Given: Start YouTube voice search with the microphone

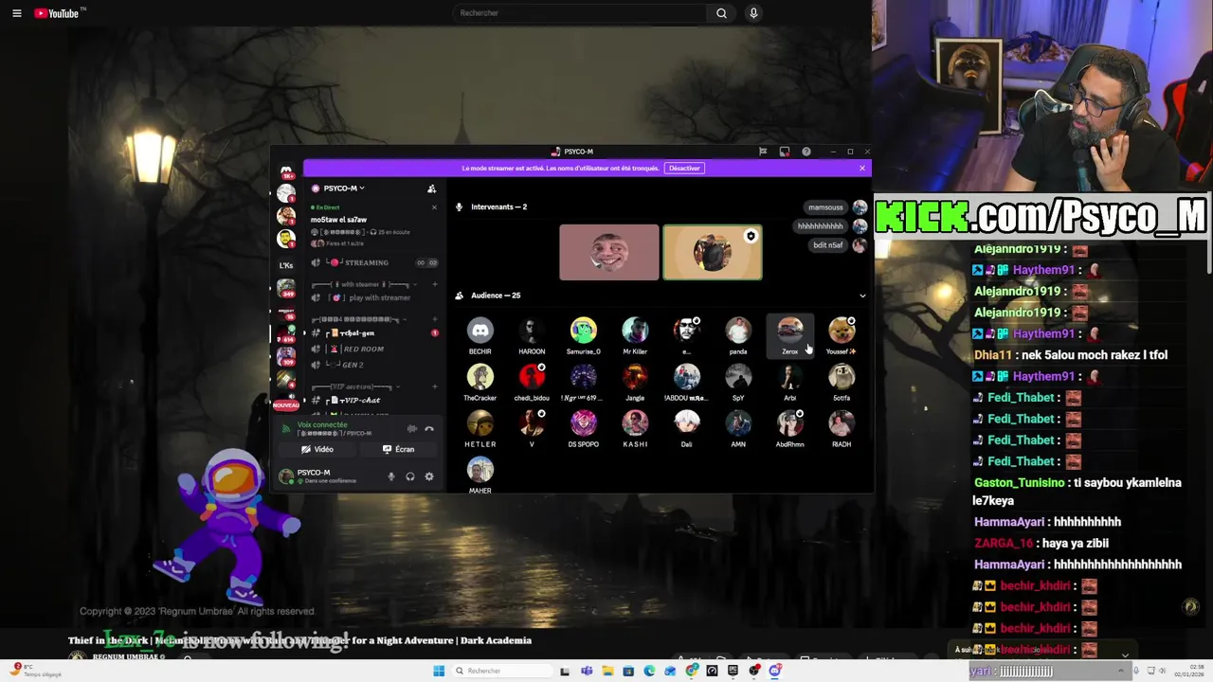Looking at the screenshot, I should (753, 13).
